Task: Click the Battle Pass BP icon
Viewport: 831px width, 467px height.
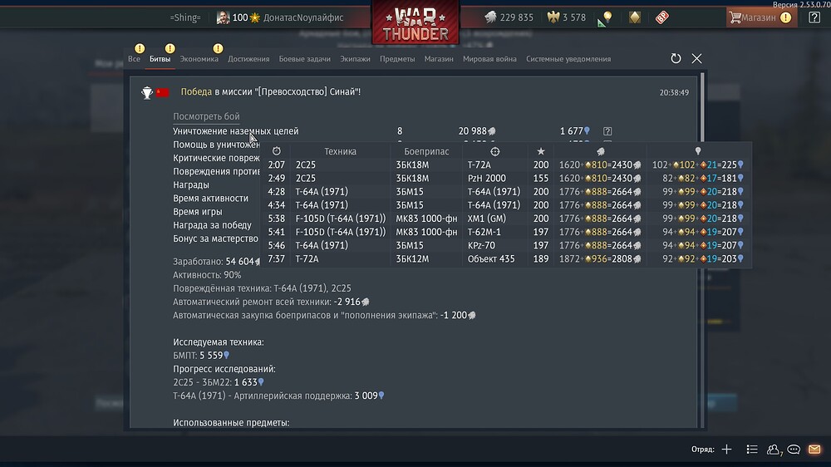Action: click(x=662, y=17)
